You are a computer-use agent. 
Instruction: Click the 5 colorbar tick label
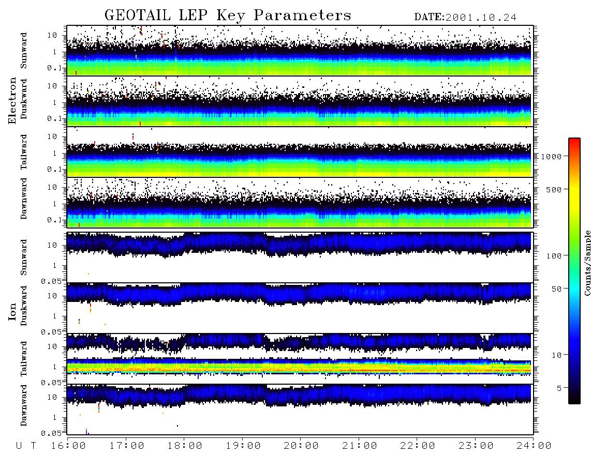[559, 388]
